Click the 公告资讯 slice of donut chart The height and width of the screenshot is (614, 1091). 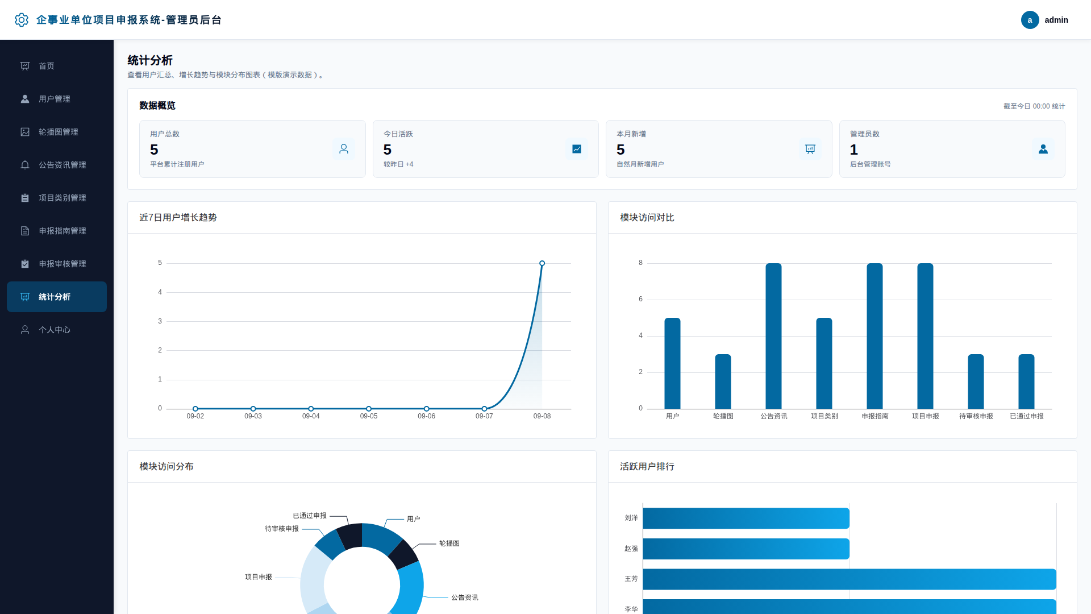(410, 588)
